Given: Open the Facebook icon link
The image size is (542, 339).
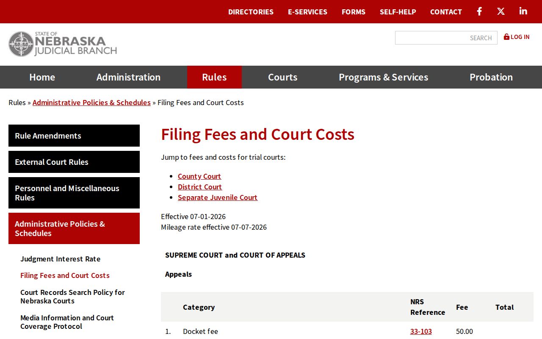Looking at the screenshot, I should (x=479, y=11).
